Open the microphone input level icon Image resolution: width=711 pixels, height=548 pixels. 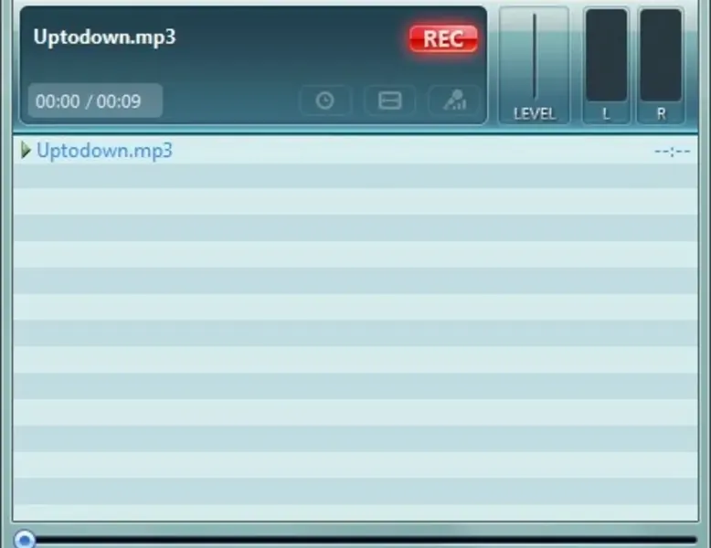pyautogui.click(x=454, y=100)
